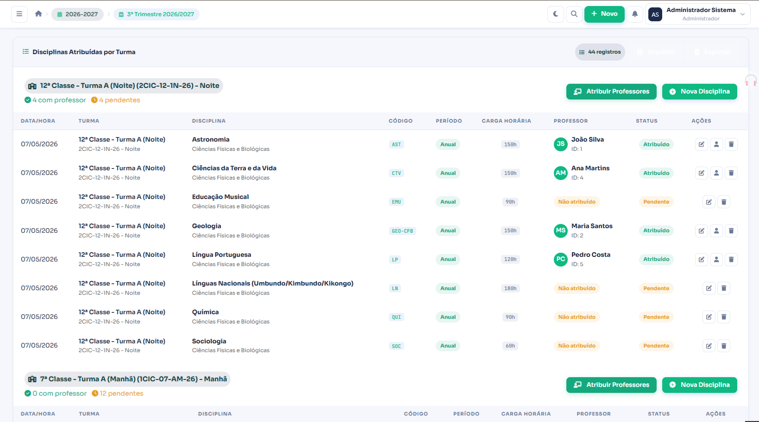Click 4 pendentes counter
The width and height of the screenshot is (759, 422).
(x=115, y=100)
